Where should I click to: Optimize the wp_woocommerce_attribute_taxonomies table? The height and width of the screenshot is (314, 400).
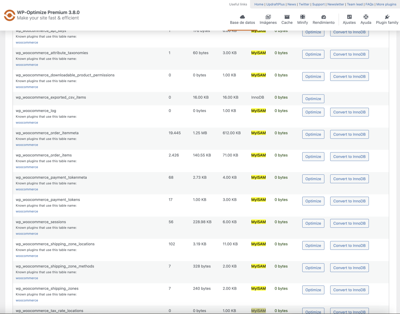click(313, 54)
